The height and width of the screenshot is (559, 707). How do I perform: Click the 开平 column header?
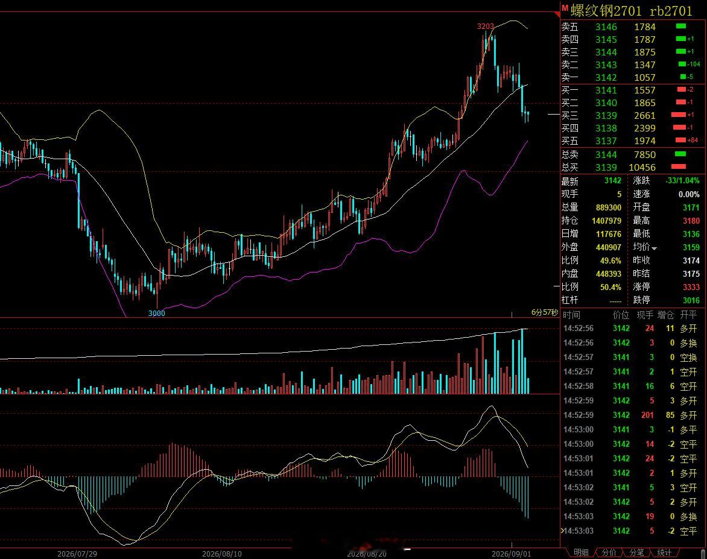tap(688, 315)
